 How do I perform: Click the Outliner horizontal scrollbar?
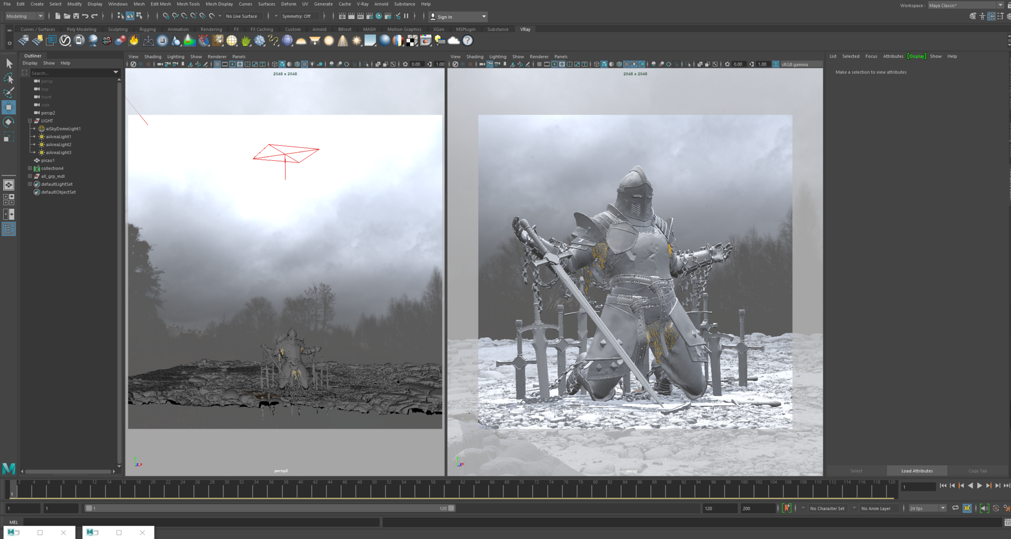tap(68, 471)
